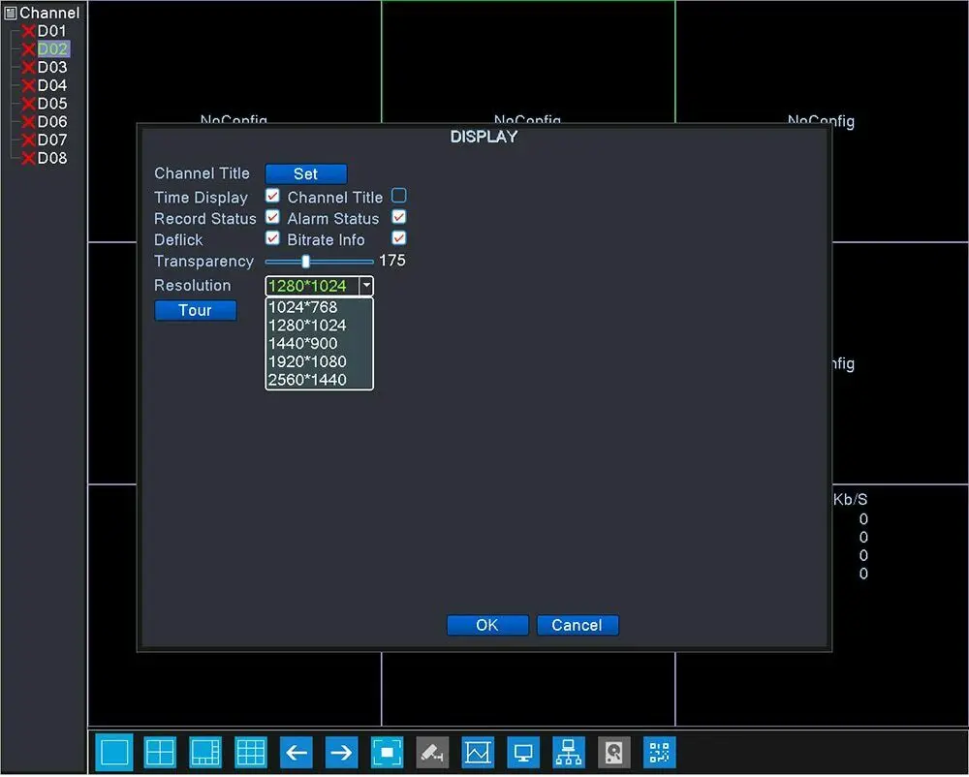Click the Set button for Channel Title

coord(306,174)
